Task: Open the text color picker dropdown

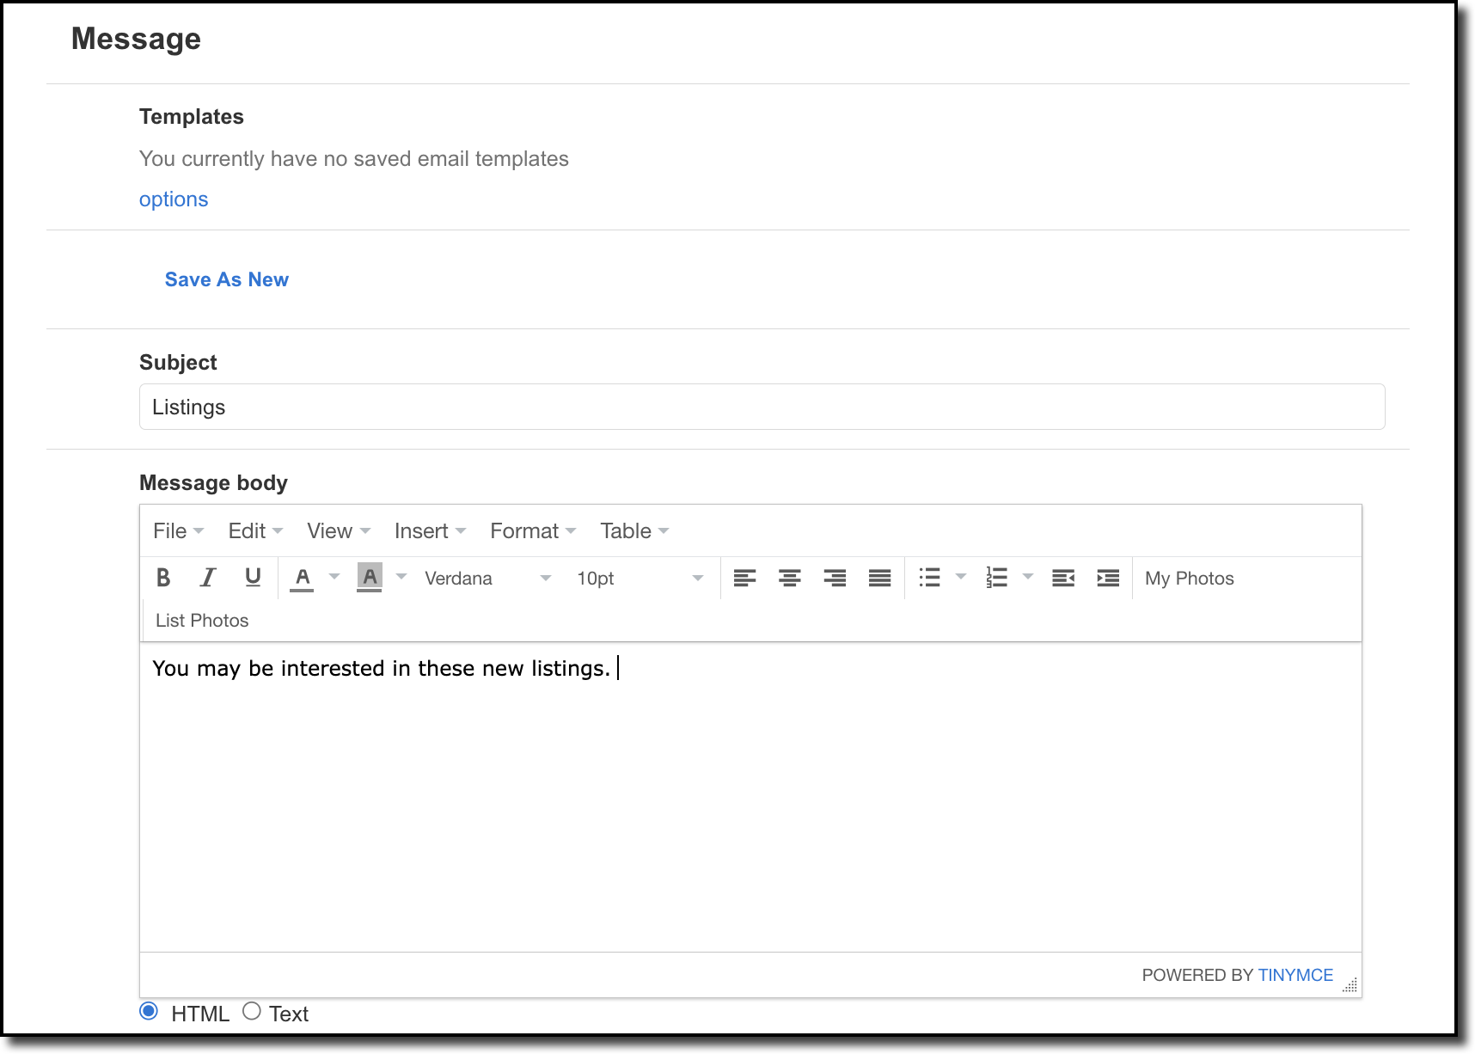Action: 334,578
